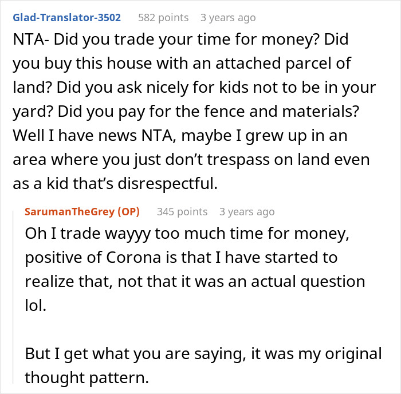Open Glad-Translator-3502's user profile
The image size is (401, 394).
pos(66,18)
